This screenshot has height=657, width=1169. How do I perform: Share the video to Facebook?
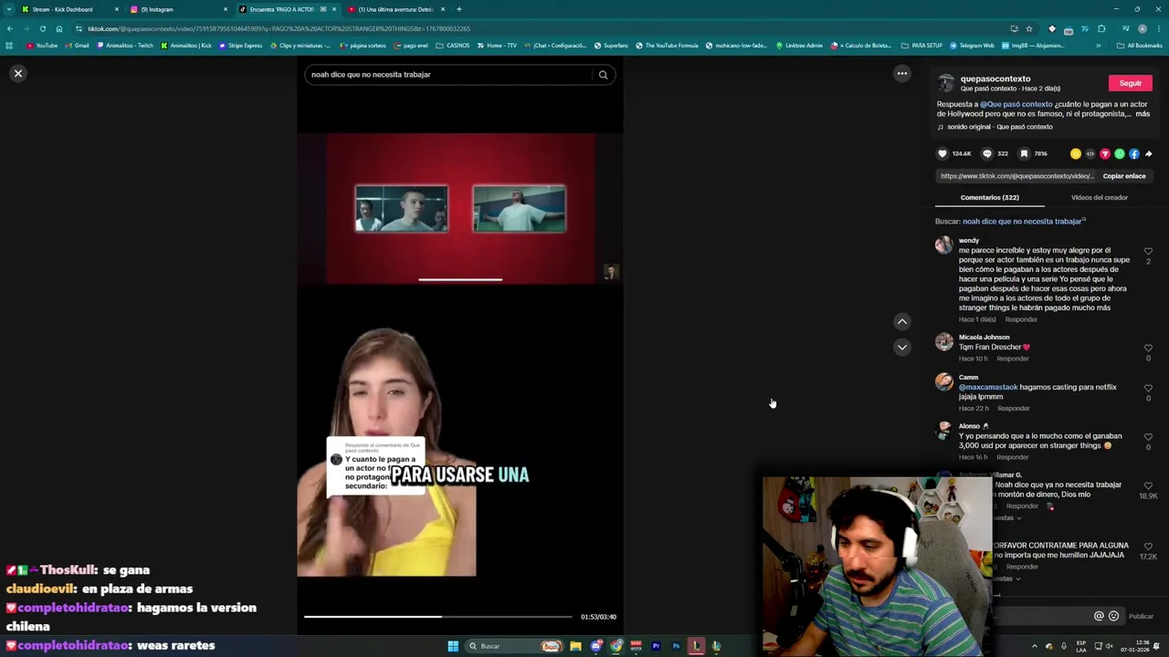coord(1134,153)
